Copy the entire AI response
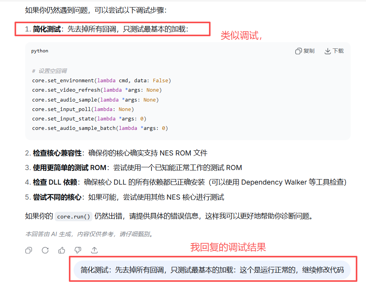Viewport: 366px width, 283px height. point(29,250)
